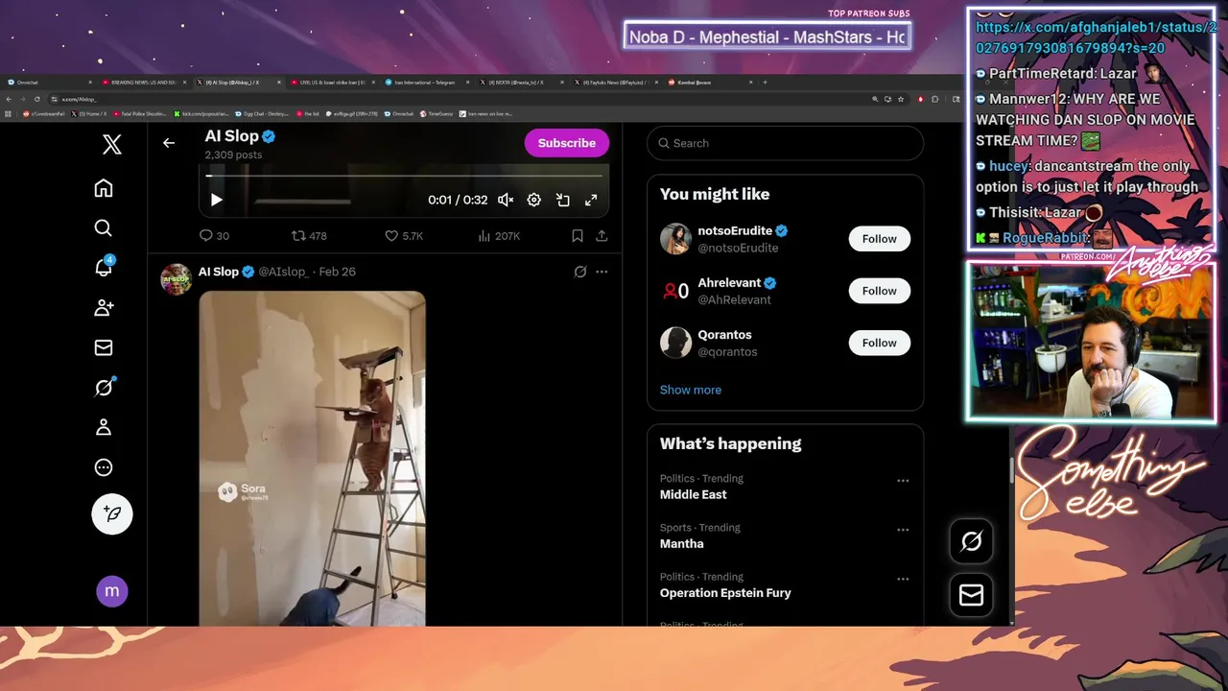Screen dimensions: 1228x691
Task: Open Messages envelope in left sidebar
Action: point(104,347)
